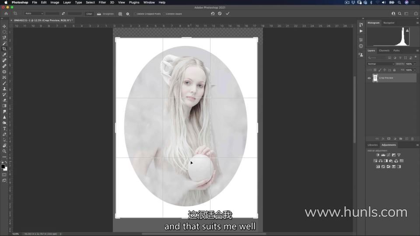Add a Photo Filter adjustment
Screen dimensions: 420x236
tap(391, 161)
